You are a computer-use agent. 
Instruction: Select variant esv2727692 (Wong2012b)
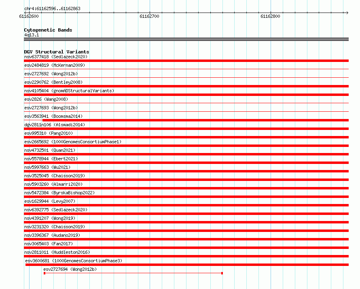51,74
